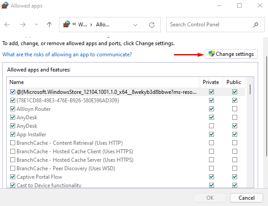The height and width of the screenshot is (206, 268).
Task: Click the Private column header
Action: (x=211, y=82)
